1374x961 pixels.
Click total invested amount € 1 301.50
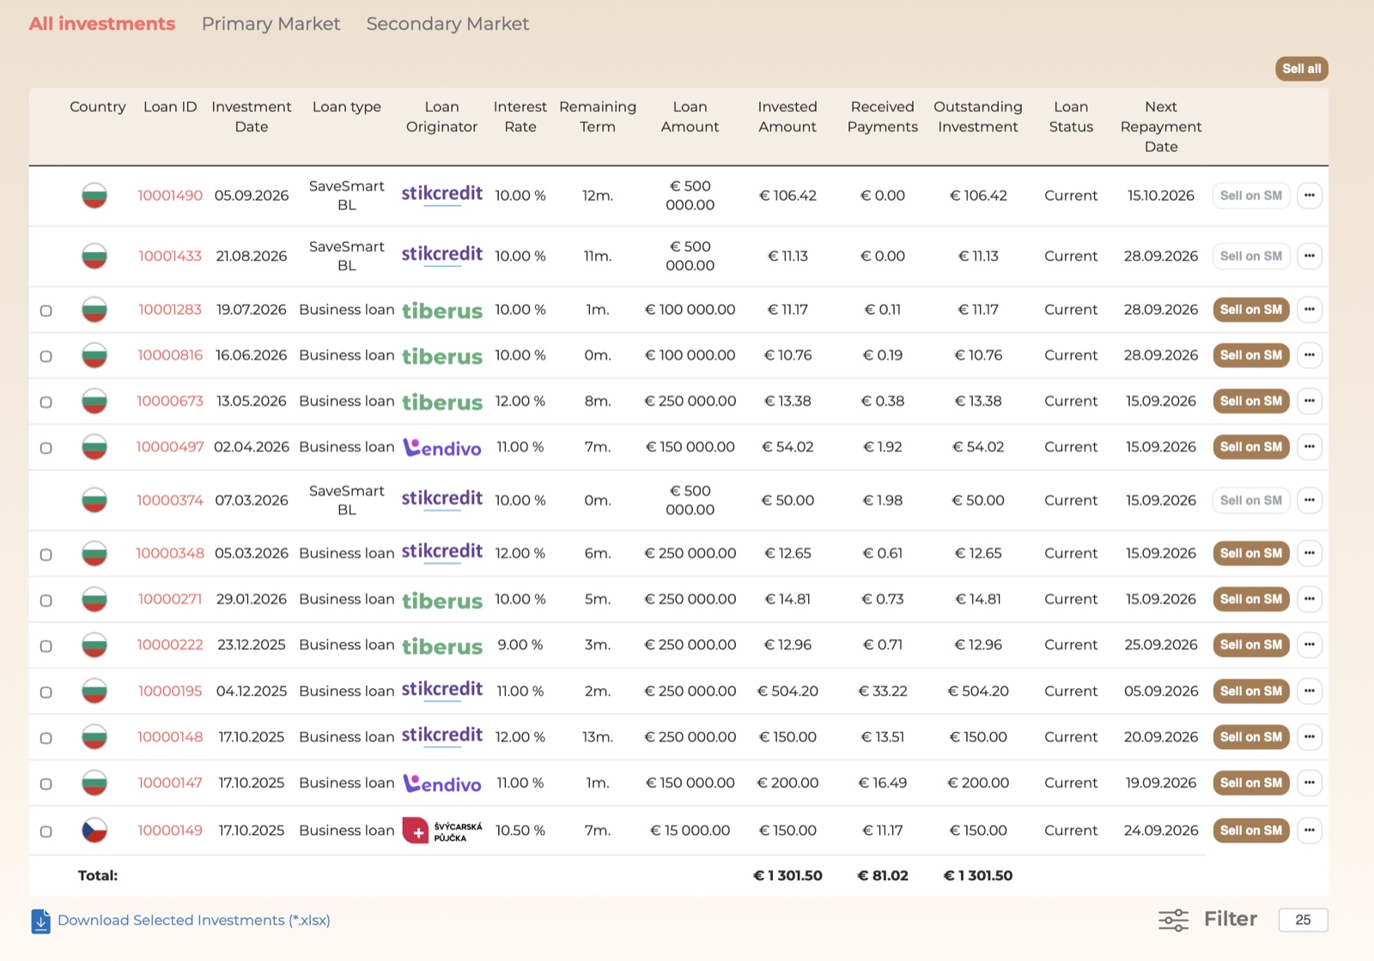click(787, 876)
